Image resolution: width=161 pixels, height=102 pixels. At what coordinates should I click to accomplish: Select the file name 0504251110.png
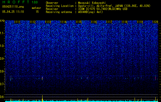pos(13,7)
